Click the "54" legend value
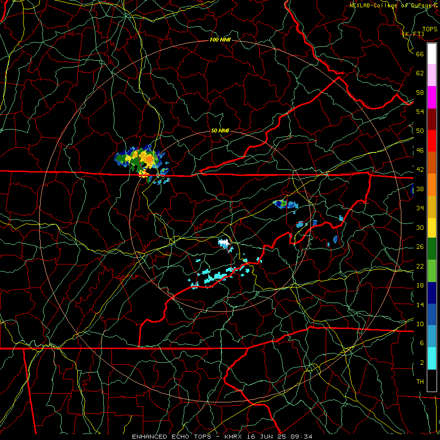Viewport: 440px width, 440px height. click(420, 111)
